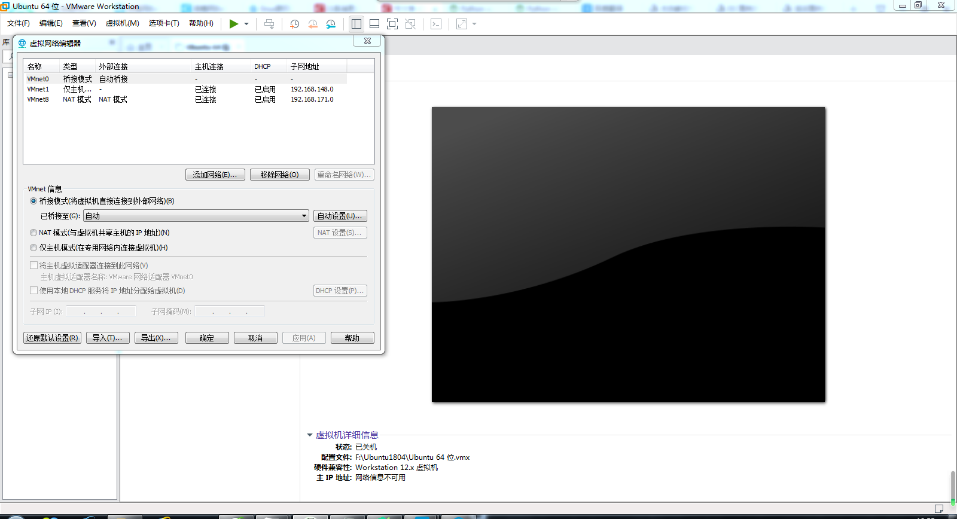This screenshot has height=519, width=957.
Task: Open the console view icon
Action: click(436, 24)
